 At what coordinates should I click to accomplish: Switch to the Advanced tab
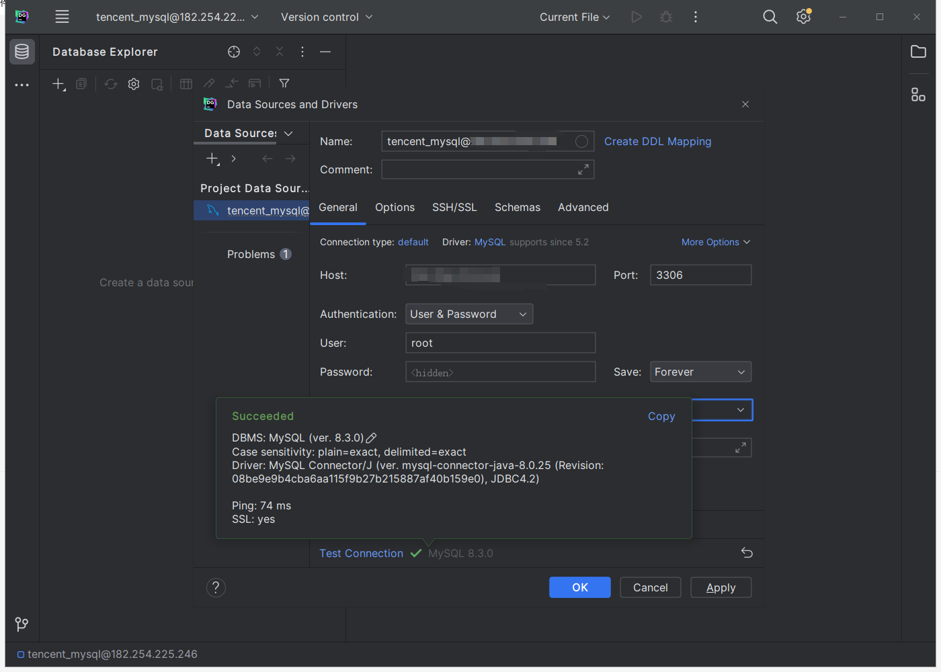point(583,208)
